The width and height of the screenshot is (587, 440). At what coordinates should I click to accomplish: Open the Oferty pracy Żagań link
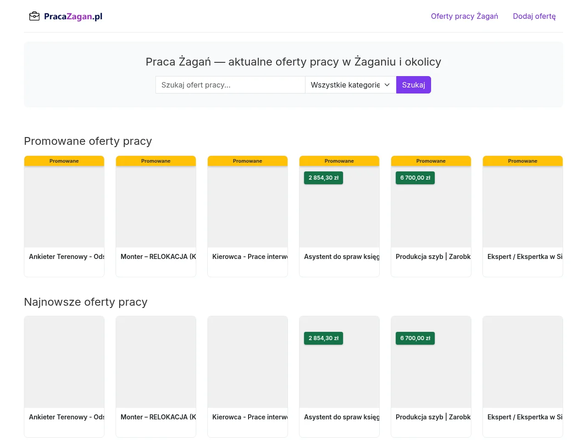[x=465, y=16]
